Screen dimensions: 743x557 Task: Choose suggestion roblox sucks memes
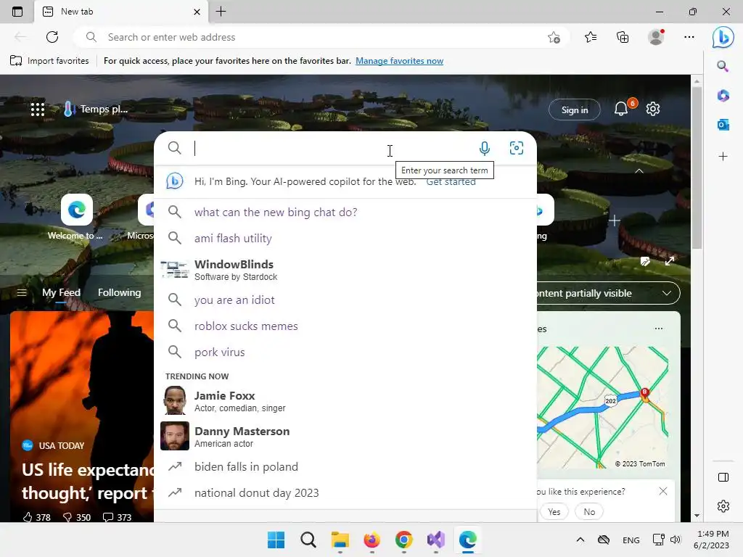[345, 326]
